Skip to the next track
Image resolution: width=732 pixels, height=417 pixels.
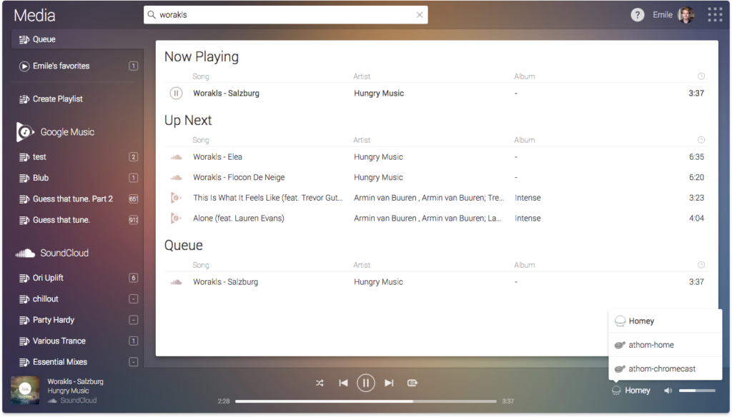coord(389,383)
